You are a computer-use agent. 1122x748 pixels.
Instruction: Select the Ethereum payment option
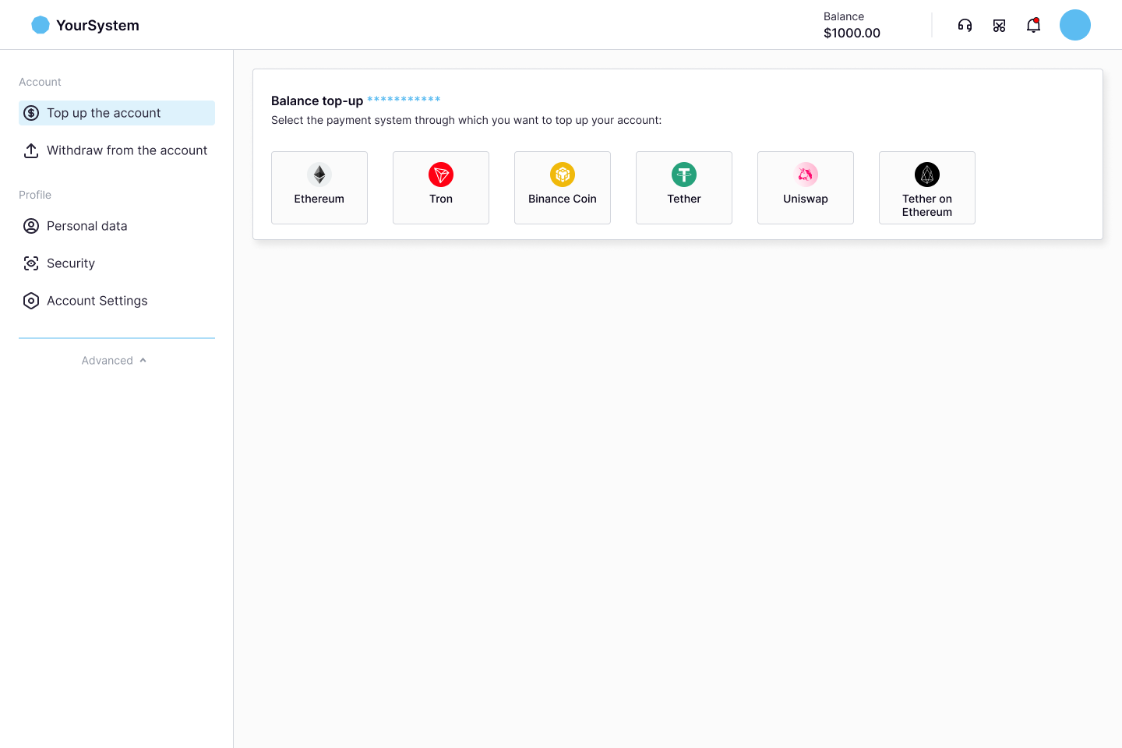[319, 188]
